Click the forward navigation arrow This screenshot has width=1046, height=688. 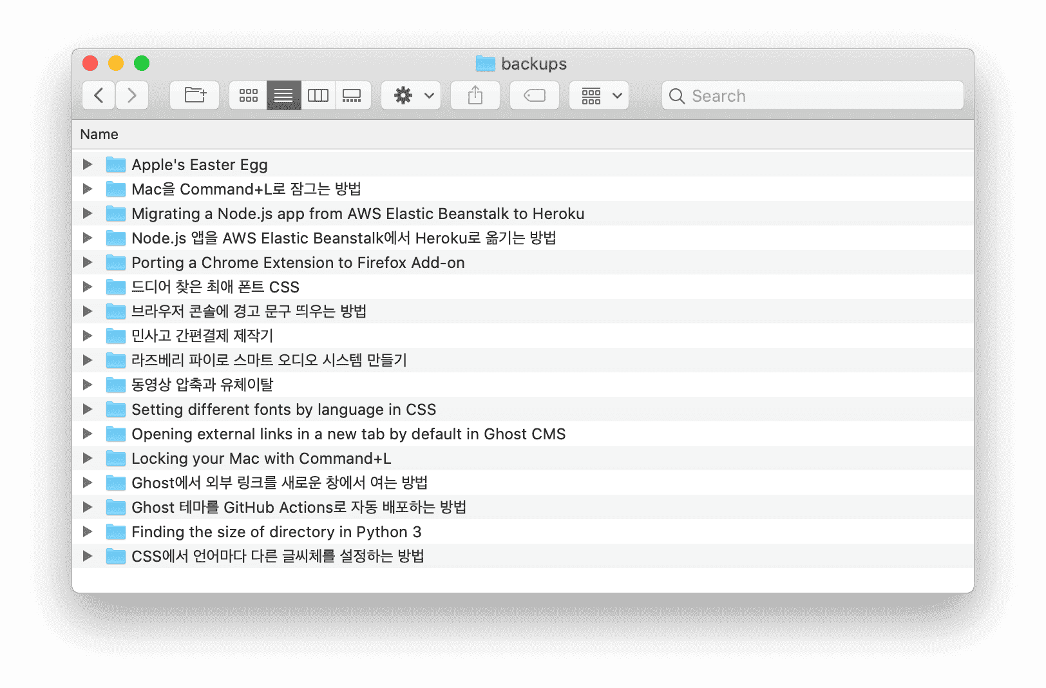[x=132, y=95]
